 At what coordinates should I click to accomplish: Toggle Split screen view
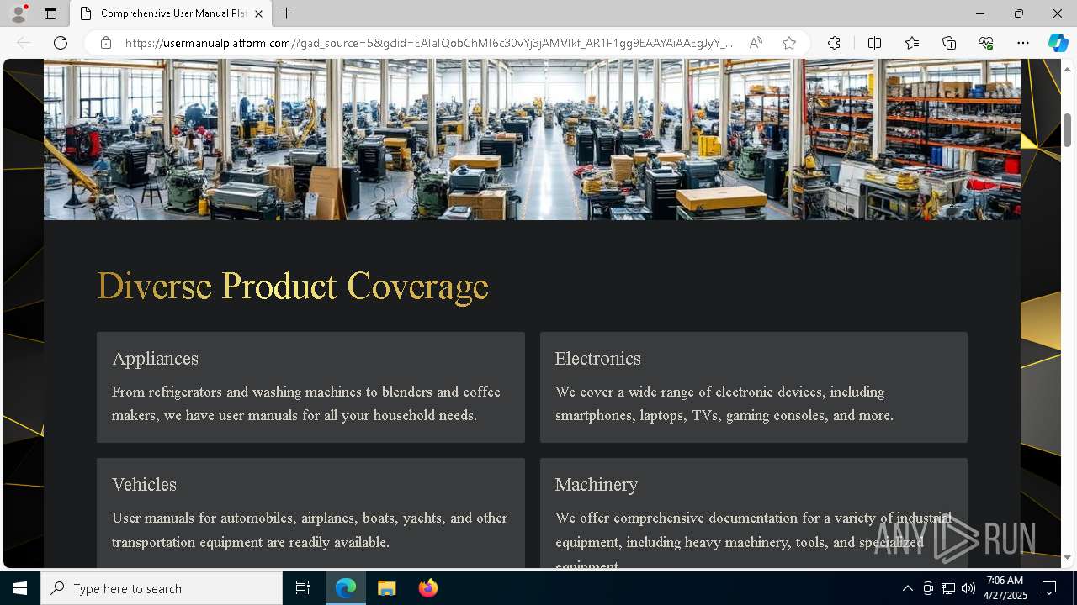(874, 43)
